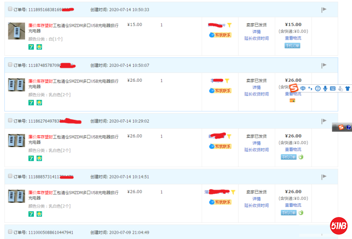Click 手机订单 badge in 10:29:02 order
This screenshot has height=239, width=352.
tap(289, 157)
